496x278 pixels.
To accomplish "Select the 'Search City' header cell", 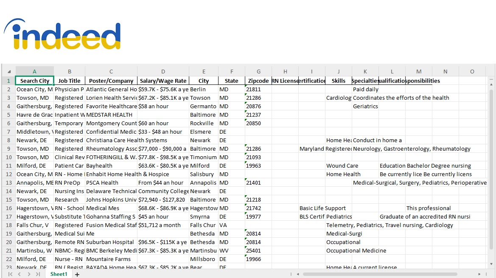I will [x=34, y=81].
